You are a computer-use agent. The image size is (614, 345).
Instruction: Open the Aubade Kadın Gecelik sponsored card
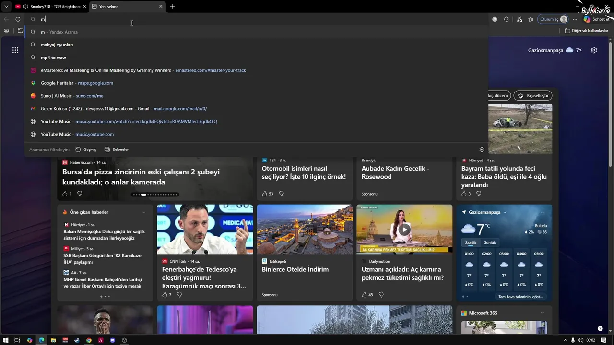[395, 172]
